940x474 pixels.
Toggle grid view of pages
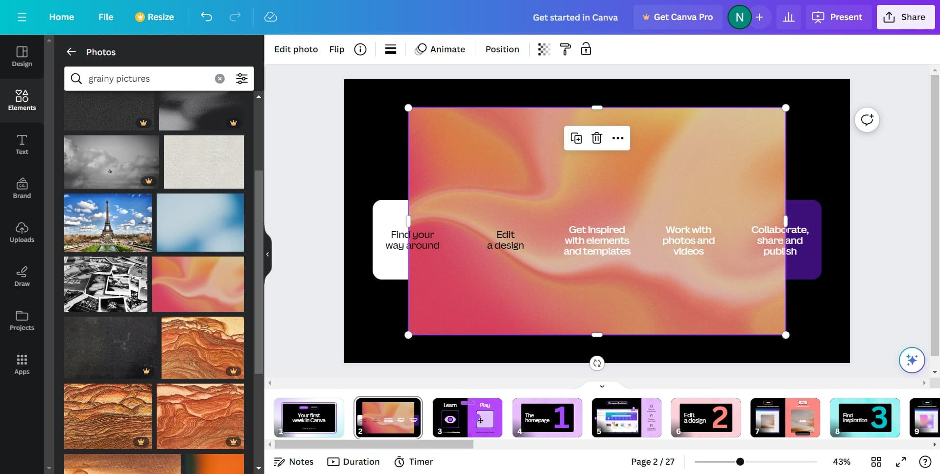876,462
